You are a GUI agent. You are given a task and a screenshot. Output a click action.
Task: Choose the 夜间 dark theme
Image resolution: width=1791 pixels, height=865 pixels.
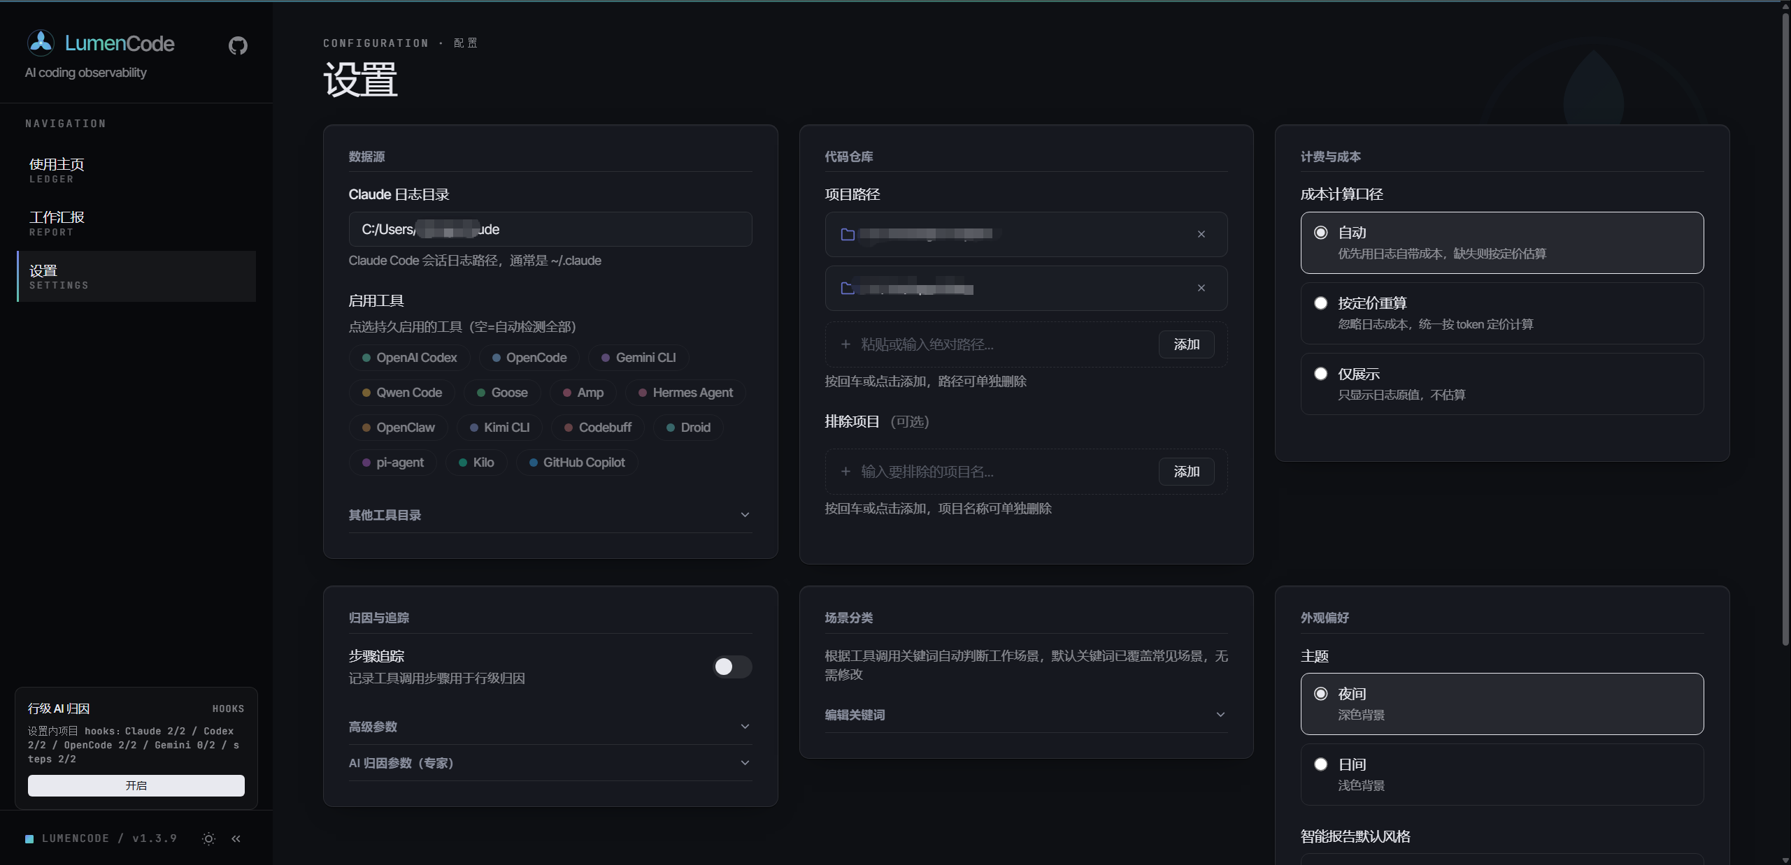coord(1502,704)
